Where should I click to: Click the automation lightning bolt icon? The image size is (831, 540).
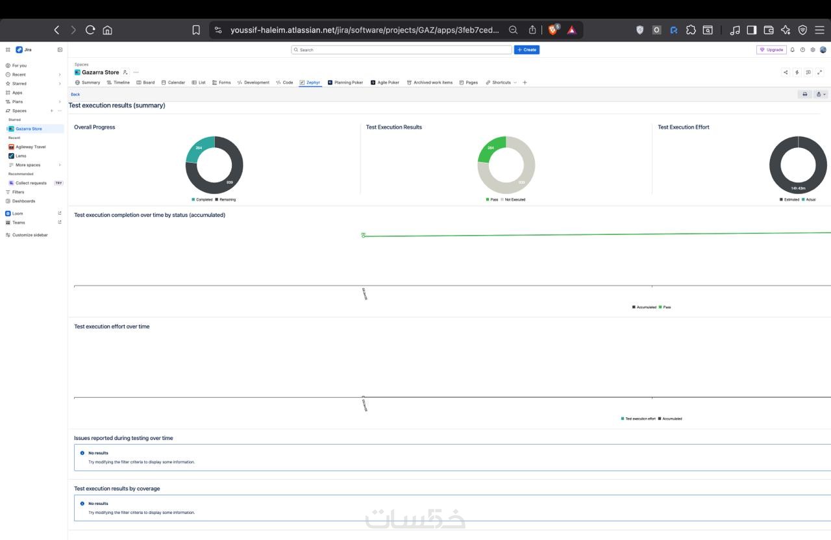pyautogui.click(x=797, y=72)
